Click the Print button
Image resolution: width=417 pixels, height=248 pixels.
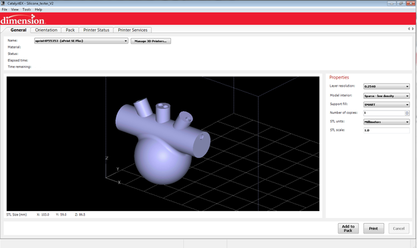(374, 228)
